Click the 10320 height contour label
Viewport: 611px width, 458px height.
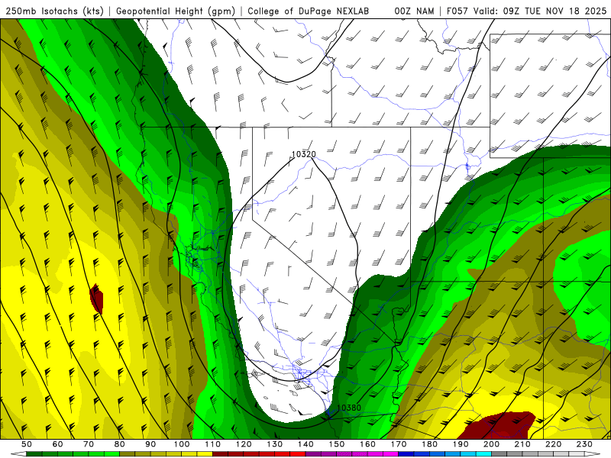point(303,154)
